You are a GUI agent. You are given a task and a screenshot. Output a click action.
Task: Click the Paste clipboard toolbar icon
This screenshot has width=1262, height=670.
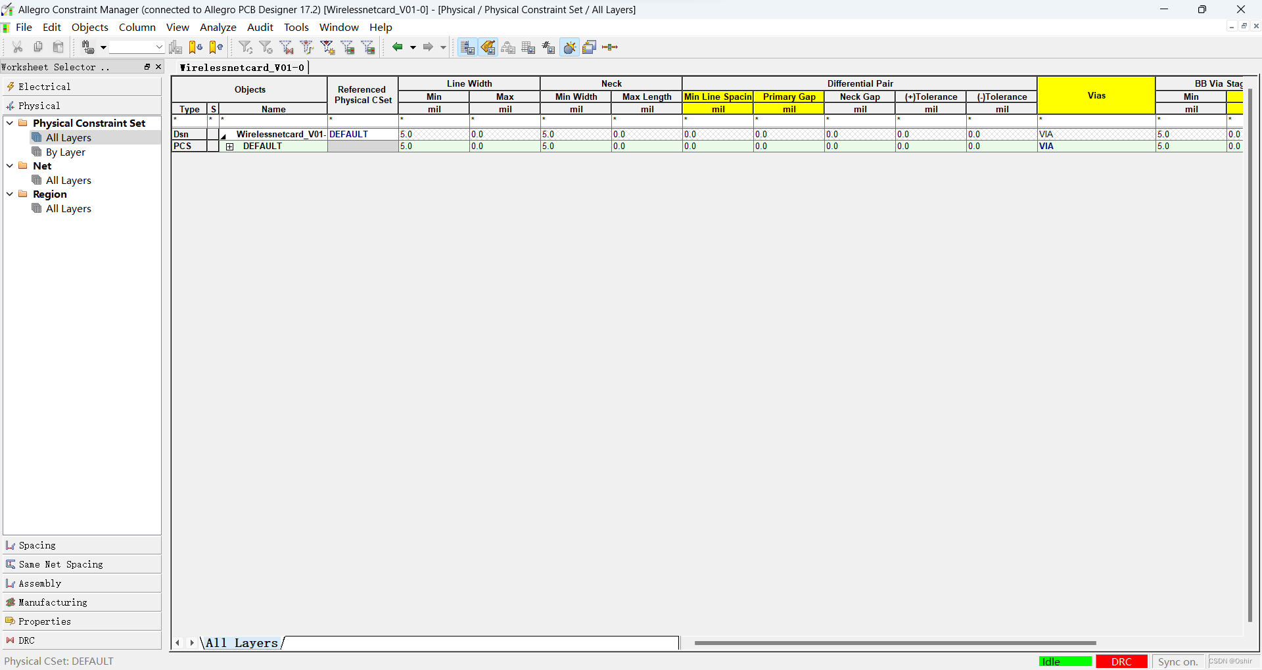tap(58, 47)
